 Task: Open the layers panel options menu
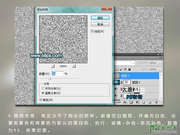coord(161,58)
